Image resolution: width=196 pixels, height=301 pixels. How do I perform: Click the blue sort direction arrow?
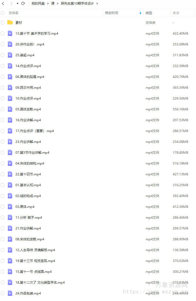click(141, 13)
